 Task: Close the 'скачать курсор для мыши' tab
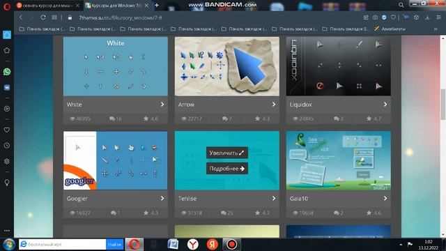coord(77,6)
